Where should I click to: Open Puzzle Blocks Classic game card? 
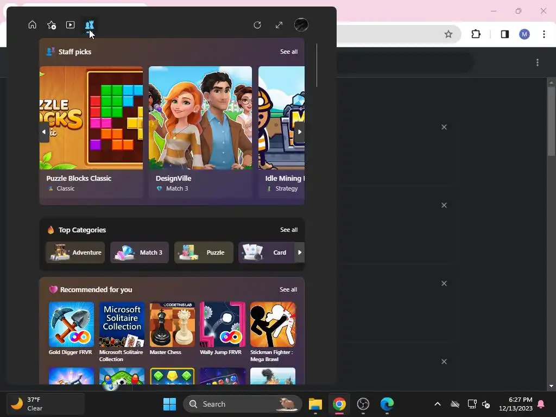point(91,132)
